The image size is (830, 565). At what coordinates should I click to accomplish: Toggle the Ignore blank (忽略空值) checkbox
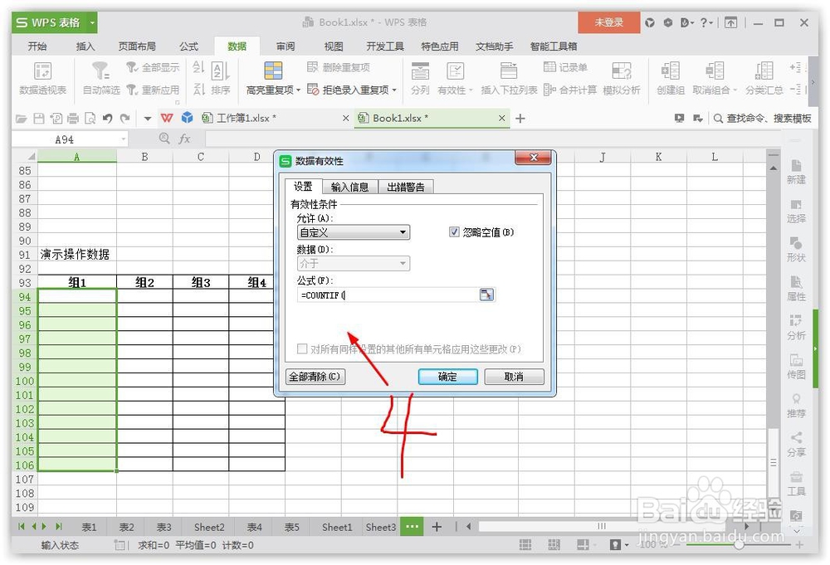(x=454, y=231)
